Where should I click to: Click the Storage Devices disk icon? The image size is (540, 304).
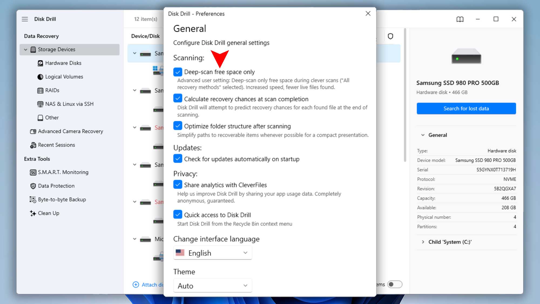pos(33,49)
